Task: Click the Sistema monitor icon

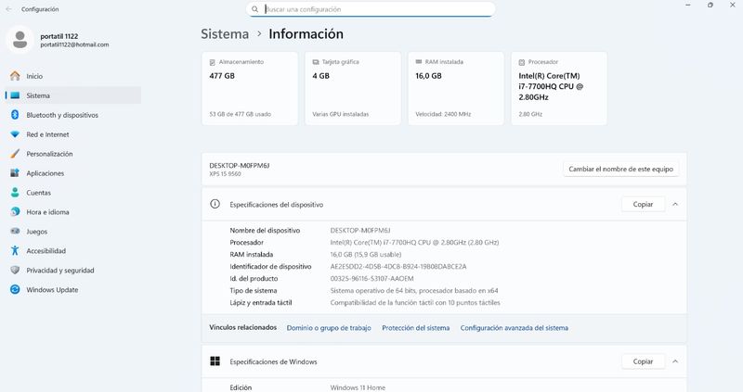Action: point(15,95)
